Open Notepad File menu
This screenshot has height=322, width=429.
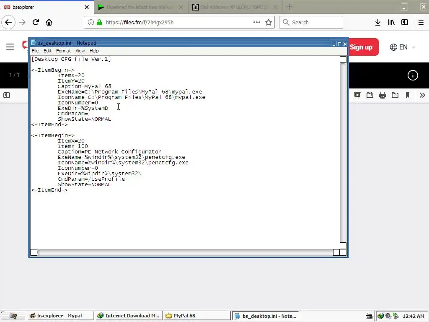click(35, 51)
